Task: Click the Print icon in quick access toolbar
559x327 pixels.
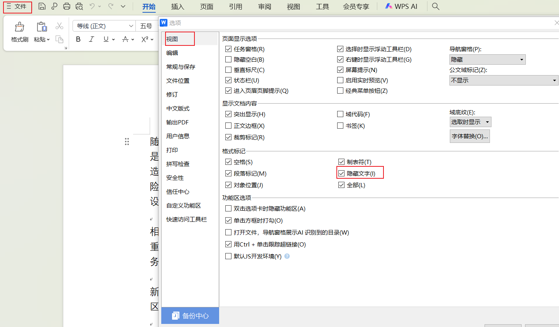Action: pyautogui.click(x=67, y=6)
